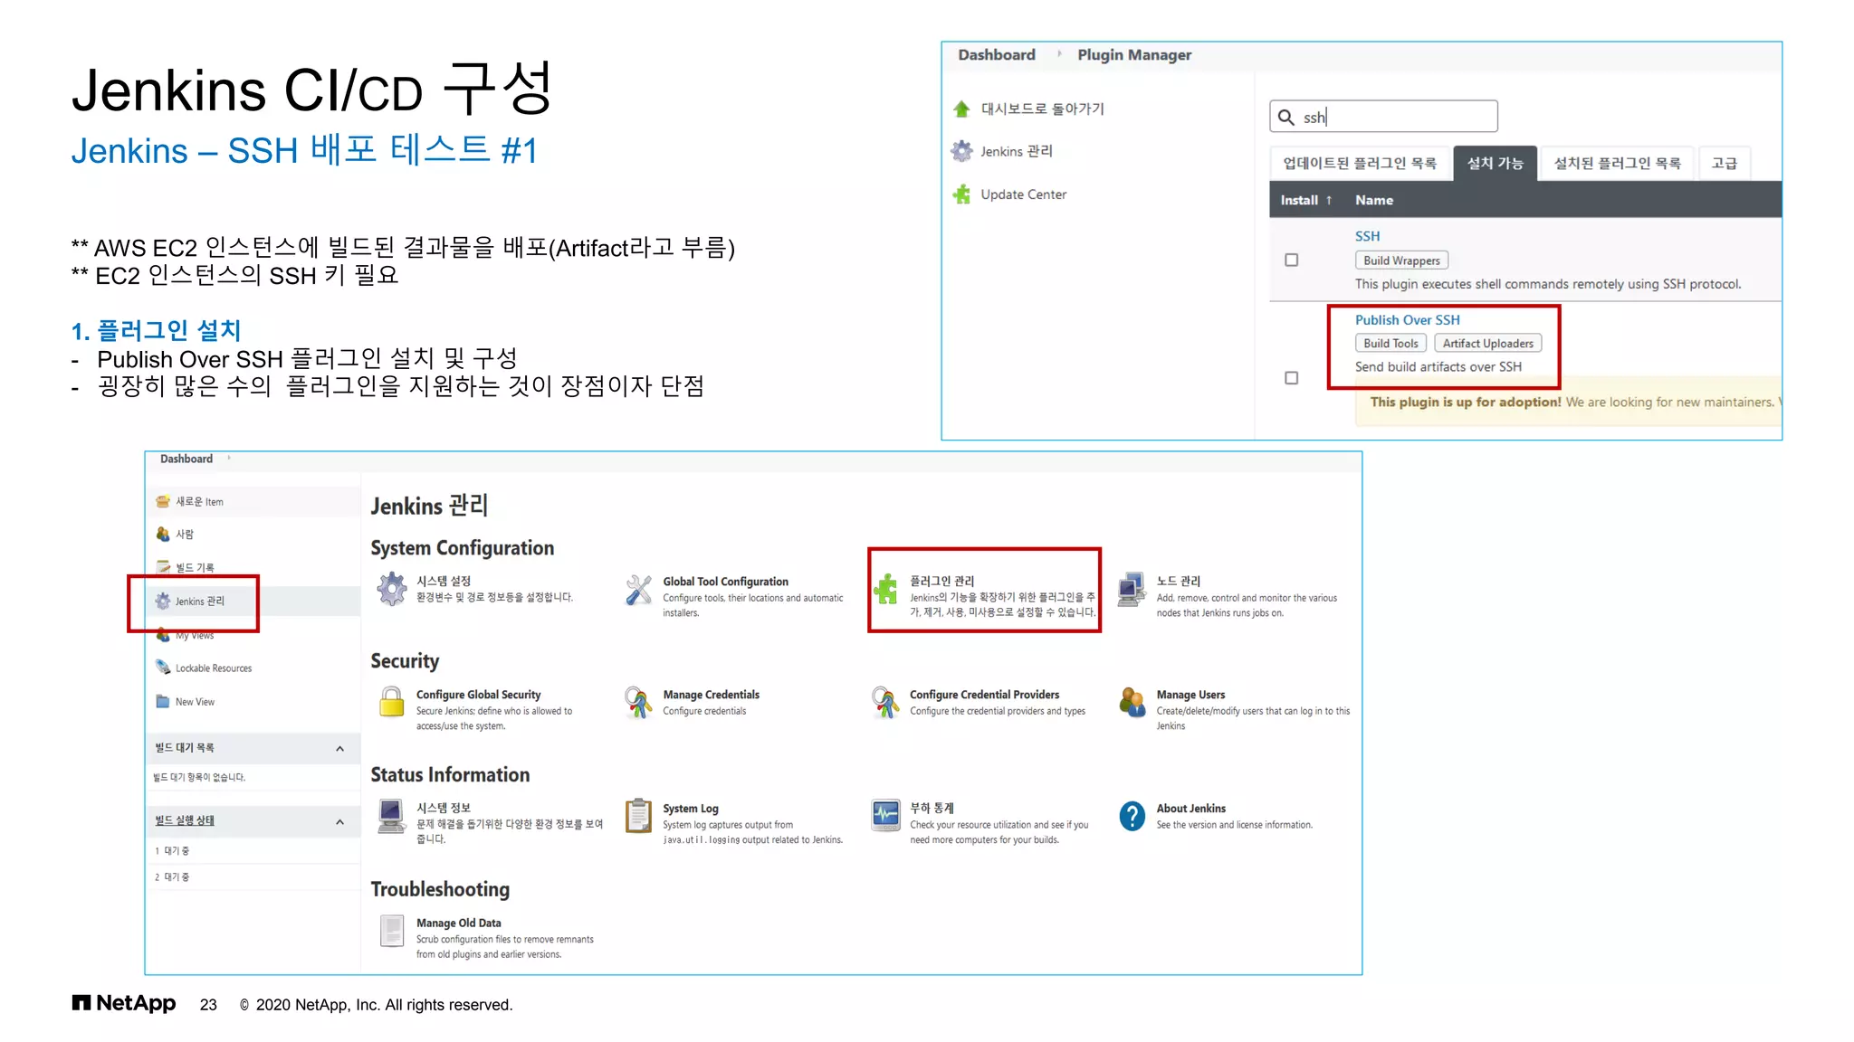The width and height of the screenshot is (1854, 1042).
Task: Click the Manage Old Data document icon
Action: click(392, 930)
